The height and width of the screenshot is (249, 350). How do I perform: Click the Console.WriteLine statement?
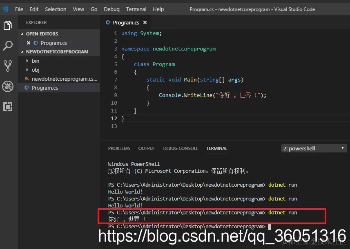click(x=212, y=95)
